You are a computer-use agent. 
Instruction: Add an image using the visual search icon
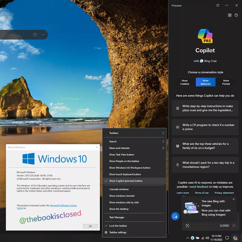[188, 226]
